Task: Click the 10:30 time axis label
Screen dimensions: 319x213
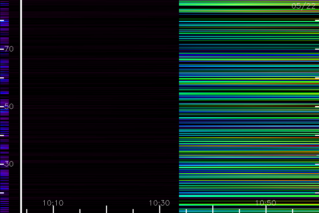Action: [x=159, y=203]
